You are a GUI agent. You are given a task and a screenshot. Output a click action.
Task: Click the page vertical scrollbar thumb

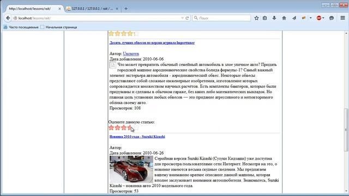coord(346,130)
